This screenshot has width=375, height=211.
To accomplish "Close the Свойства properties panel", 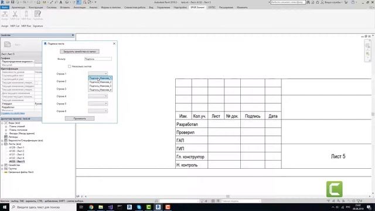I will click(73, 35).
